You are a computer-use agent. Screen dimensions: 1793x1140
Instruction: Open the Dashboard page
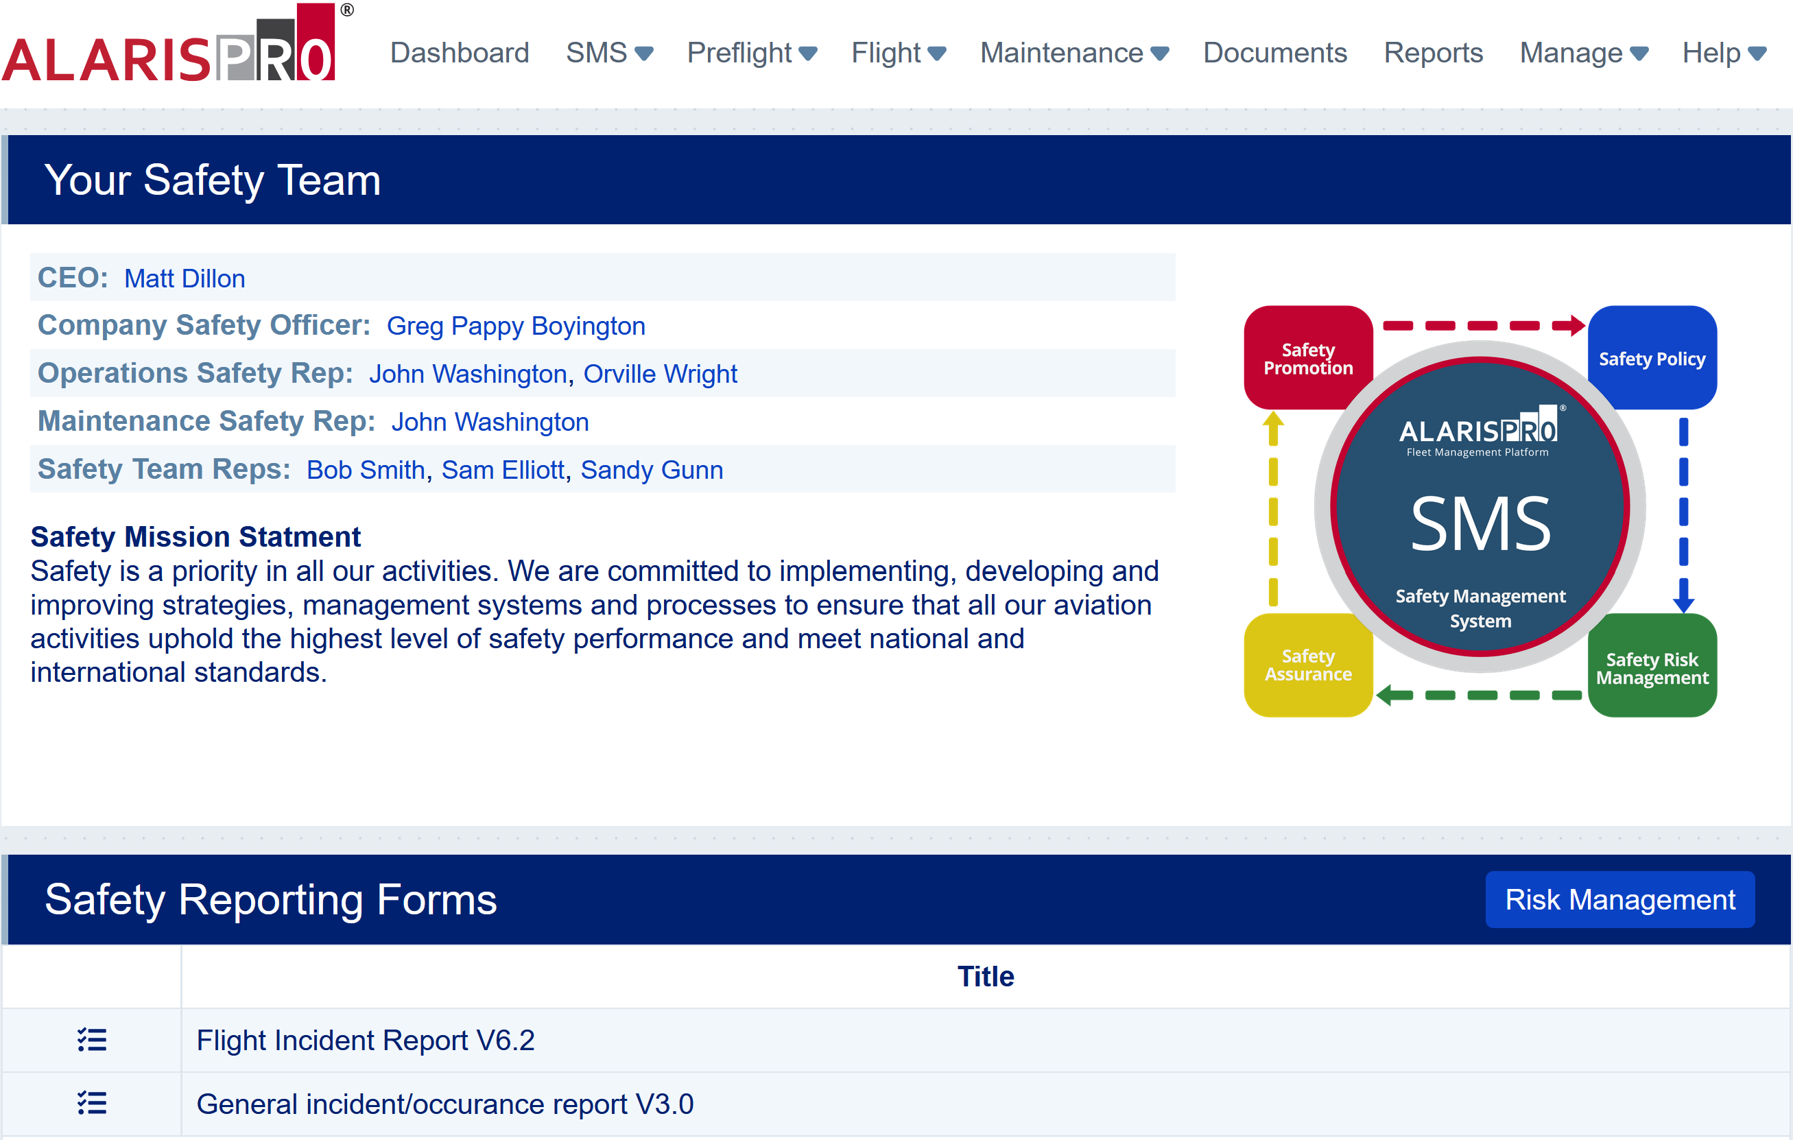click(460, 53)
